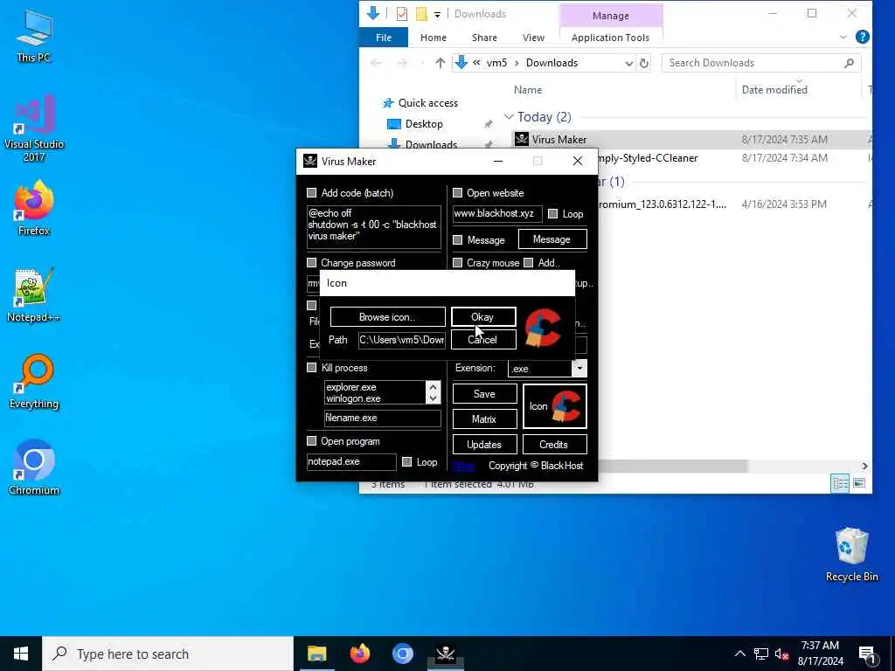Sort files by the Date modified column
895x671 pixels.
pyautogui.click(x=774, y=90)
